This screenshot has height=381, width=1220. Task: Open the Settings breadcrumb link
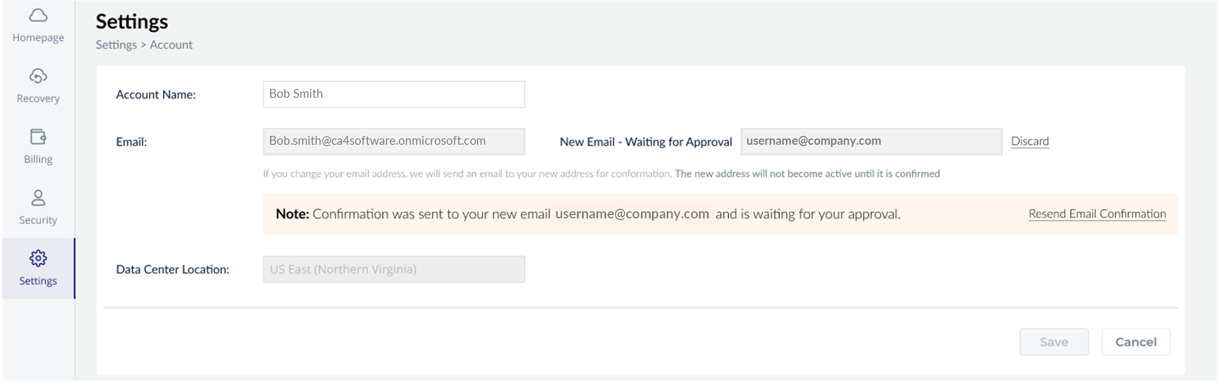(x=116, y=44)
